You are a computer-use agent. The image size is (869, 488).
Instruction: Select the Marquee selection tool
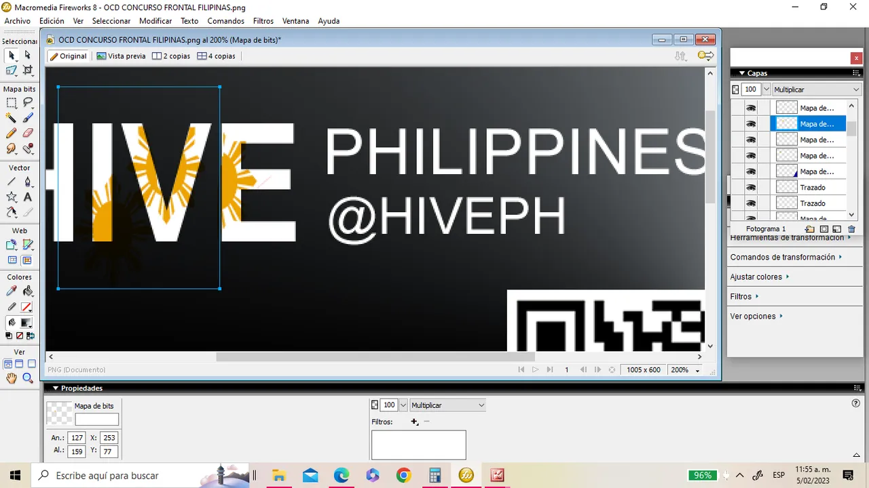pyautogui.click(x=12, y=102)
